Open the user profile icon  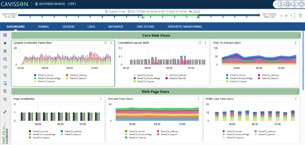(295, 4)
